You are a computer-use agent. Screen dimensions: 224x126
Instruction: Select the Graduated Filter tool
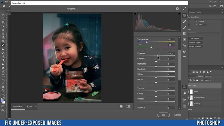point(184,34)
